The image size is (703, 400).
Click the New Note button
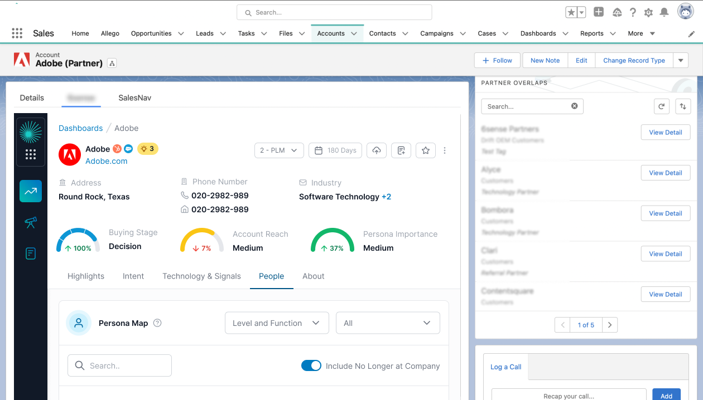pyautogui.click(x=545, y=60)
